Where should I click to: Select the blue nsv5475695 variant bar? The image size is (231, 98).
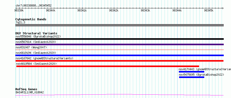click(192, 77)
